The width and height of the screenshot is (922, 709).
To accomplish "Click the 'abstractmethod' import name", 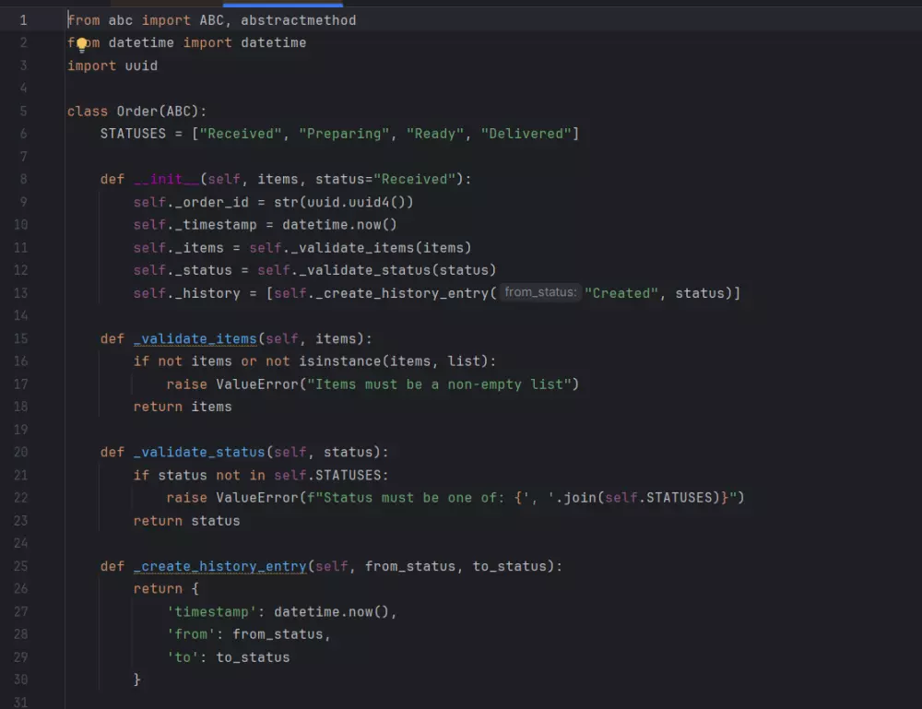I will pyautogui.click(x=298, y=20).
